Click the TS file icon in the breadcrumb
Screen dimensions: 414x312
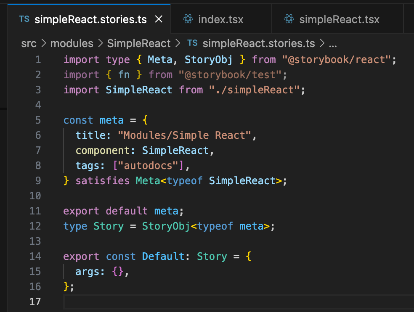point(192,43)
